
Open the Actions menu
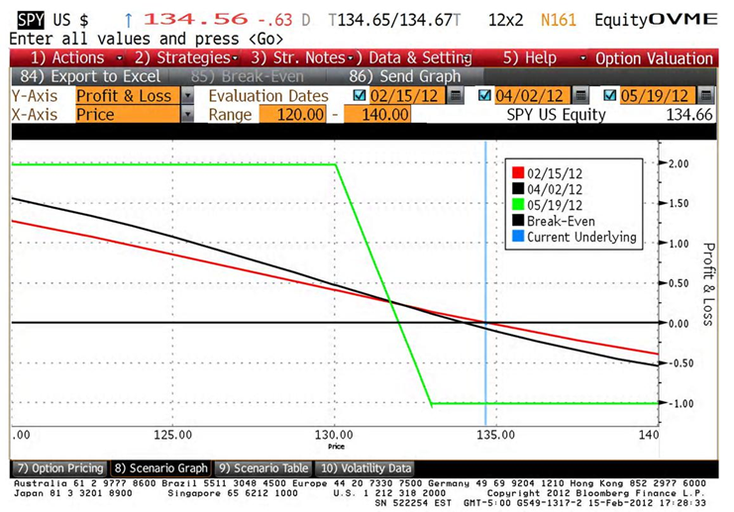[67, 58]
